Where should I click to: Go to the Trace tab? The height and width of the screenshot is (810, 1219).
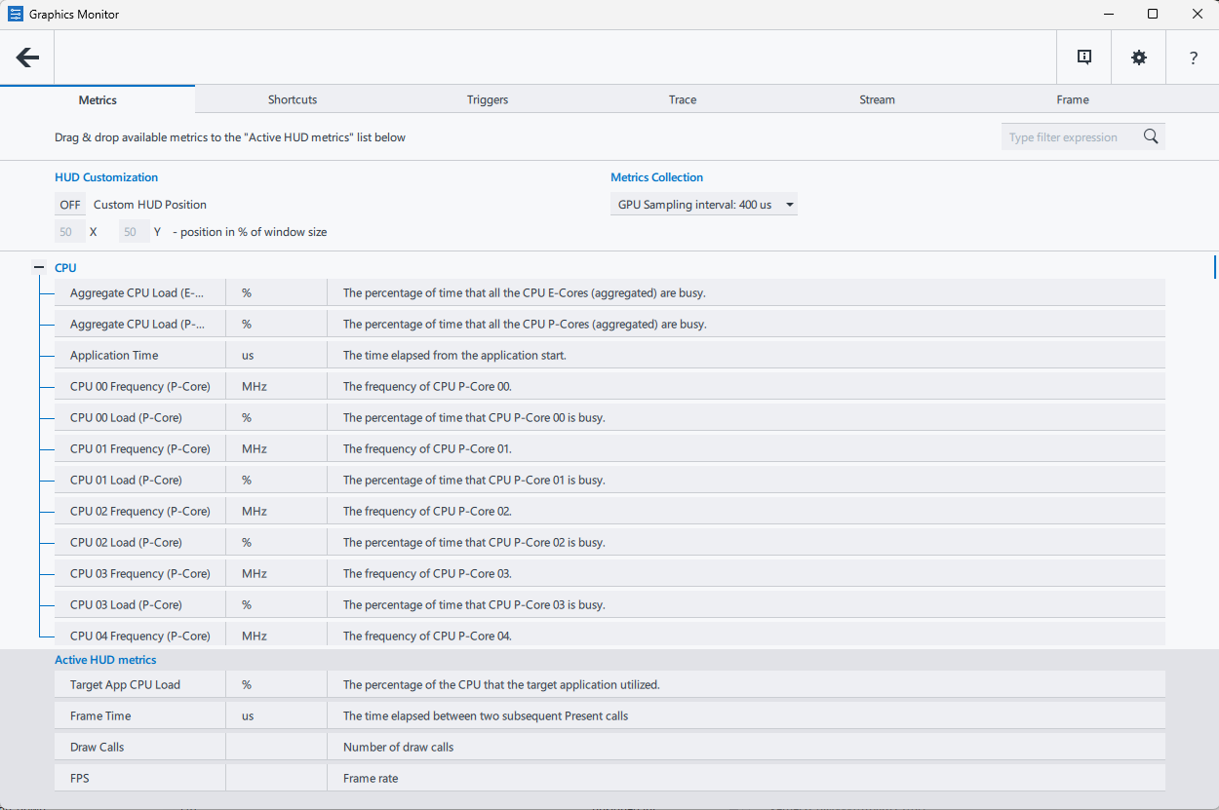[x=683, y=99]
